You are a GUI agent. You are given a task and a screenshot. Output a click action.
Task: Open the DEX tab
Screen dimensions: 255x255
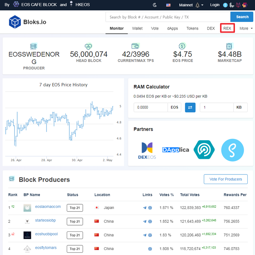point(211,28)
